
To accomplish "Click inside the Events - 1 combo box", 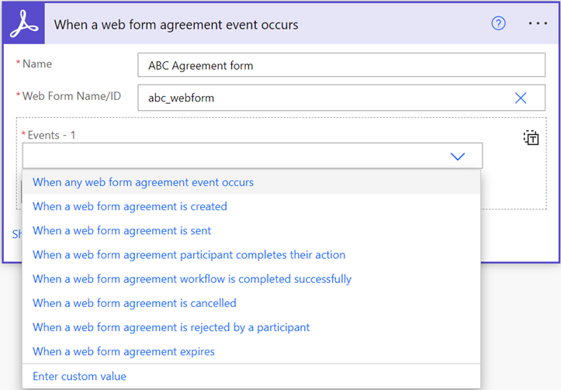I will point(233,156).
